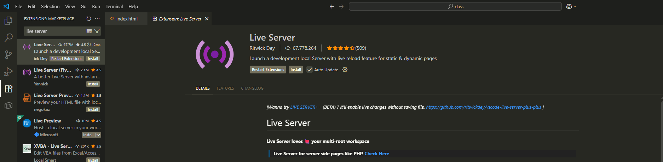Viewport: 663px width, 162px height.
Task: Click Restart Extensions on extension page
Action: coord(268,70)
